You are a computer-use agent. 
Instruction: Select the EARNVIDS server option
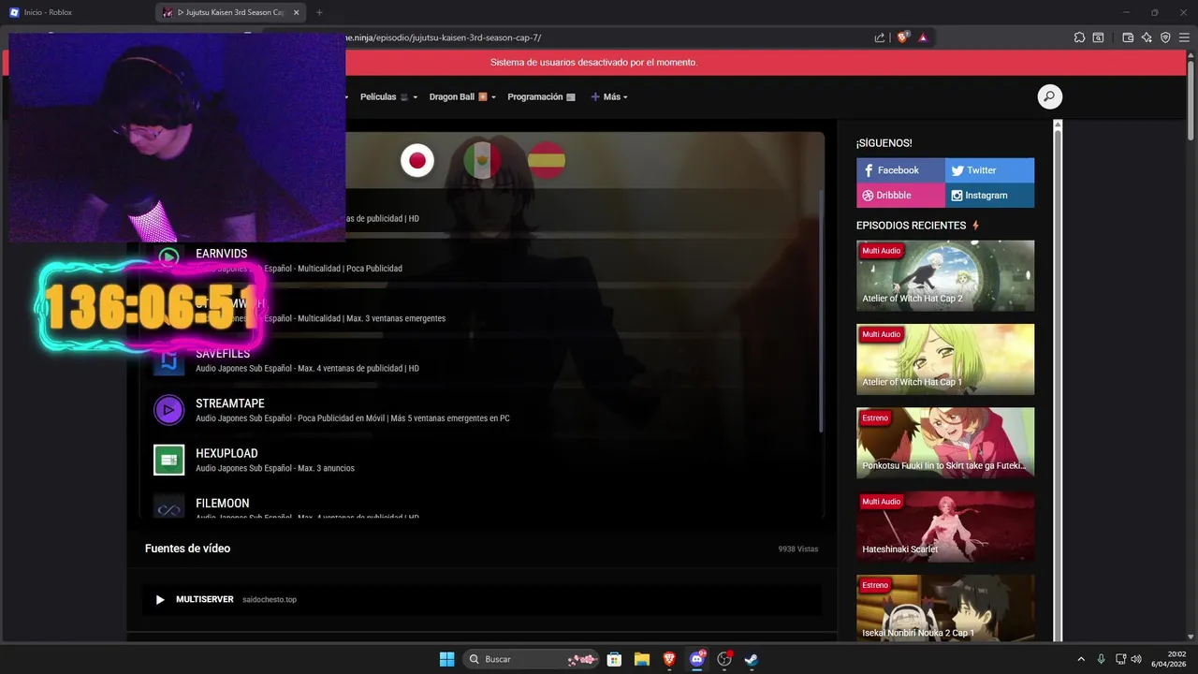tap(482, 260)
